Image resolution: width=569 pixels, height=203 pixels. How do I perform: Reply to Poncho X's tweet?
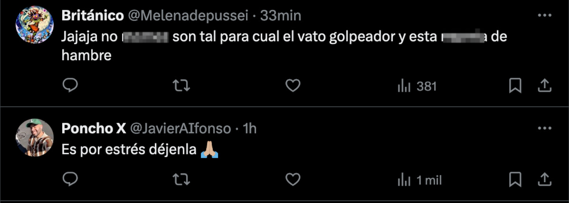[x=70, y=179]
